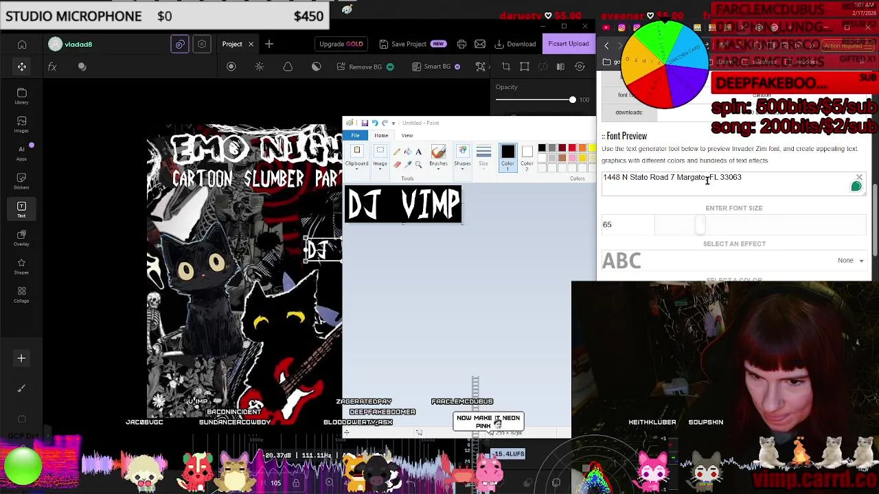
Task: Select the Fill bucket tool in Paint
Action: (x=408, y=152)
